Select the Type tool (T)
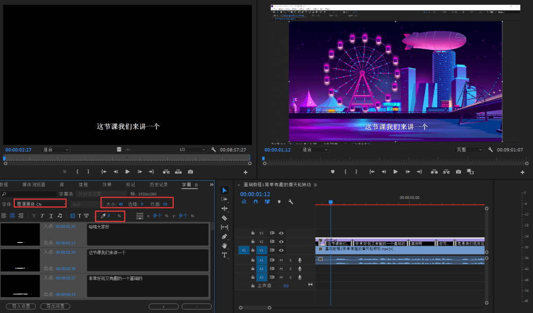 coord(225,255)
